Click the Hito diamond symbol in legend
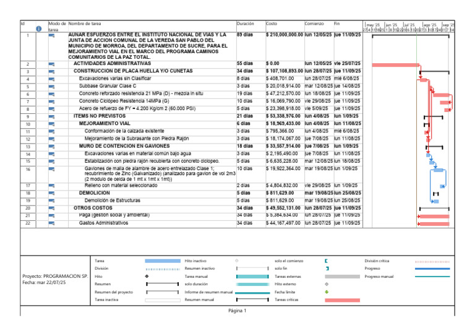475x336 pixels. tap(147, 277)
